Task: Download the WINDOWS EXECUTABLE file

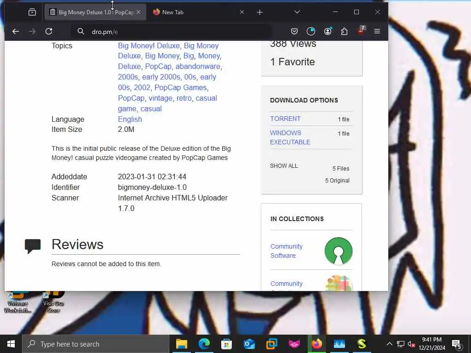Action: (290, 137)
